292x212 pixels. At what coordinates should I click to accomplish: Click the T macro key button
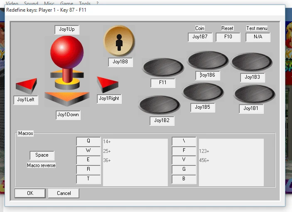point(88,179)
